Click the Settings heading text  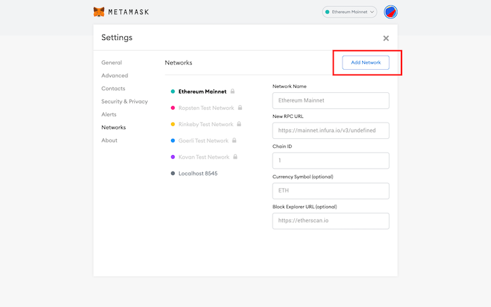117,37
